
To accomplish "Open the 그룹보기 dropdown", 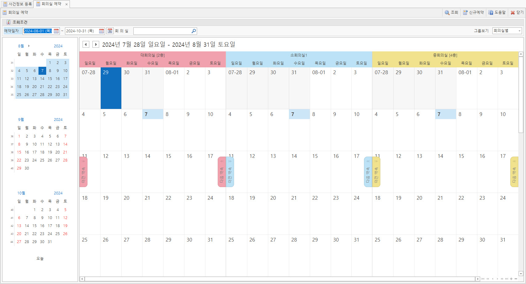I will (x=520, y=31).
